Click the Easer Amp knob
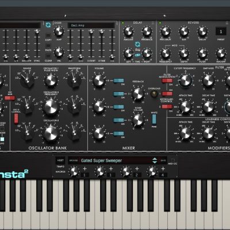The height and width of the screenshot is (230, 230). pos(59,32)
